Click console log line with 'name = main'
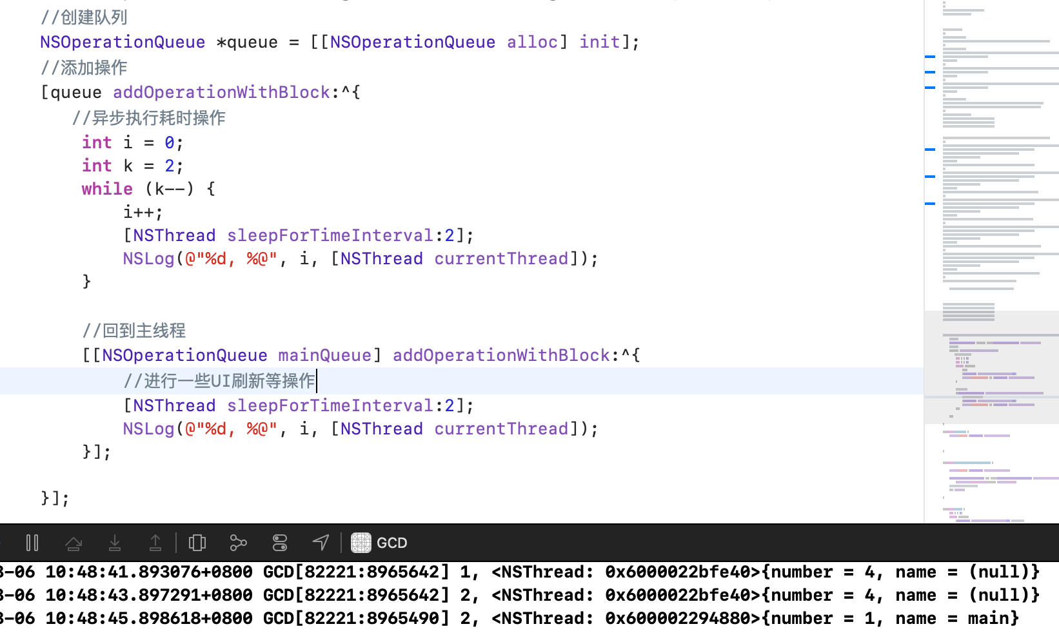 click(x=510, y=618)
